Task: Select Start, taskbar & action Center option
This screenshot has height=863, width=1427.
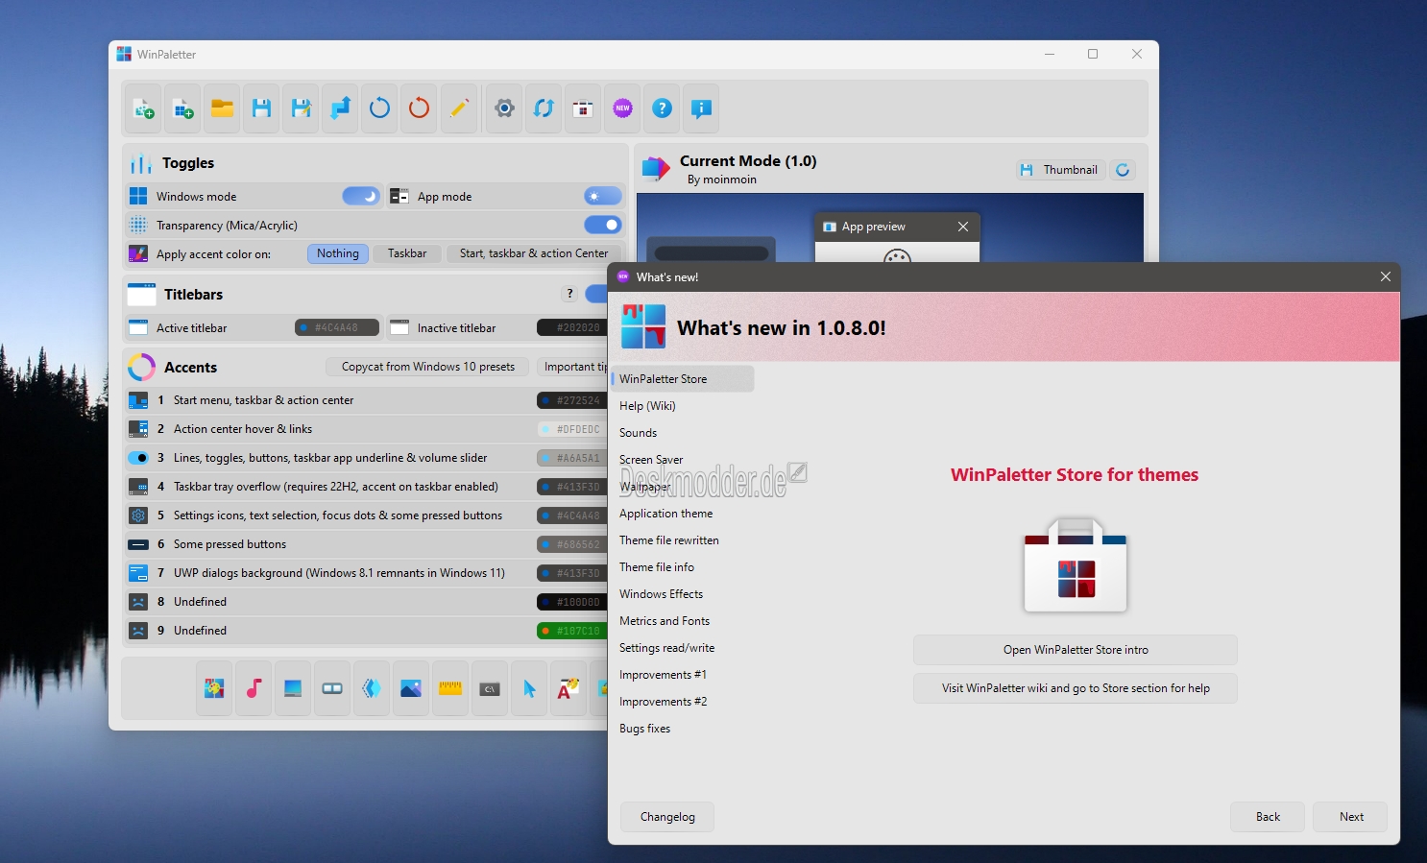Action: (x=534, y=253)
